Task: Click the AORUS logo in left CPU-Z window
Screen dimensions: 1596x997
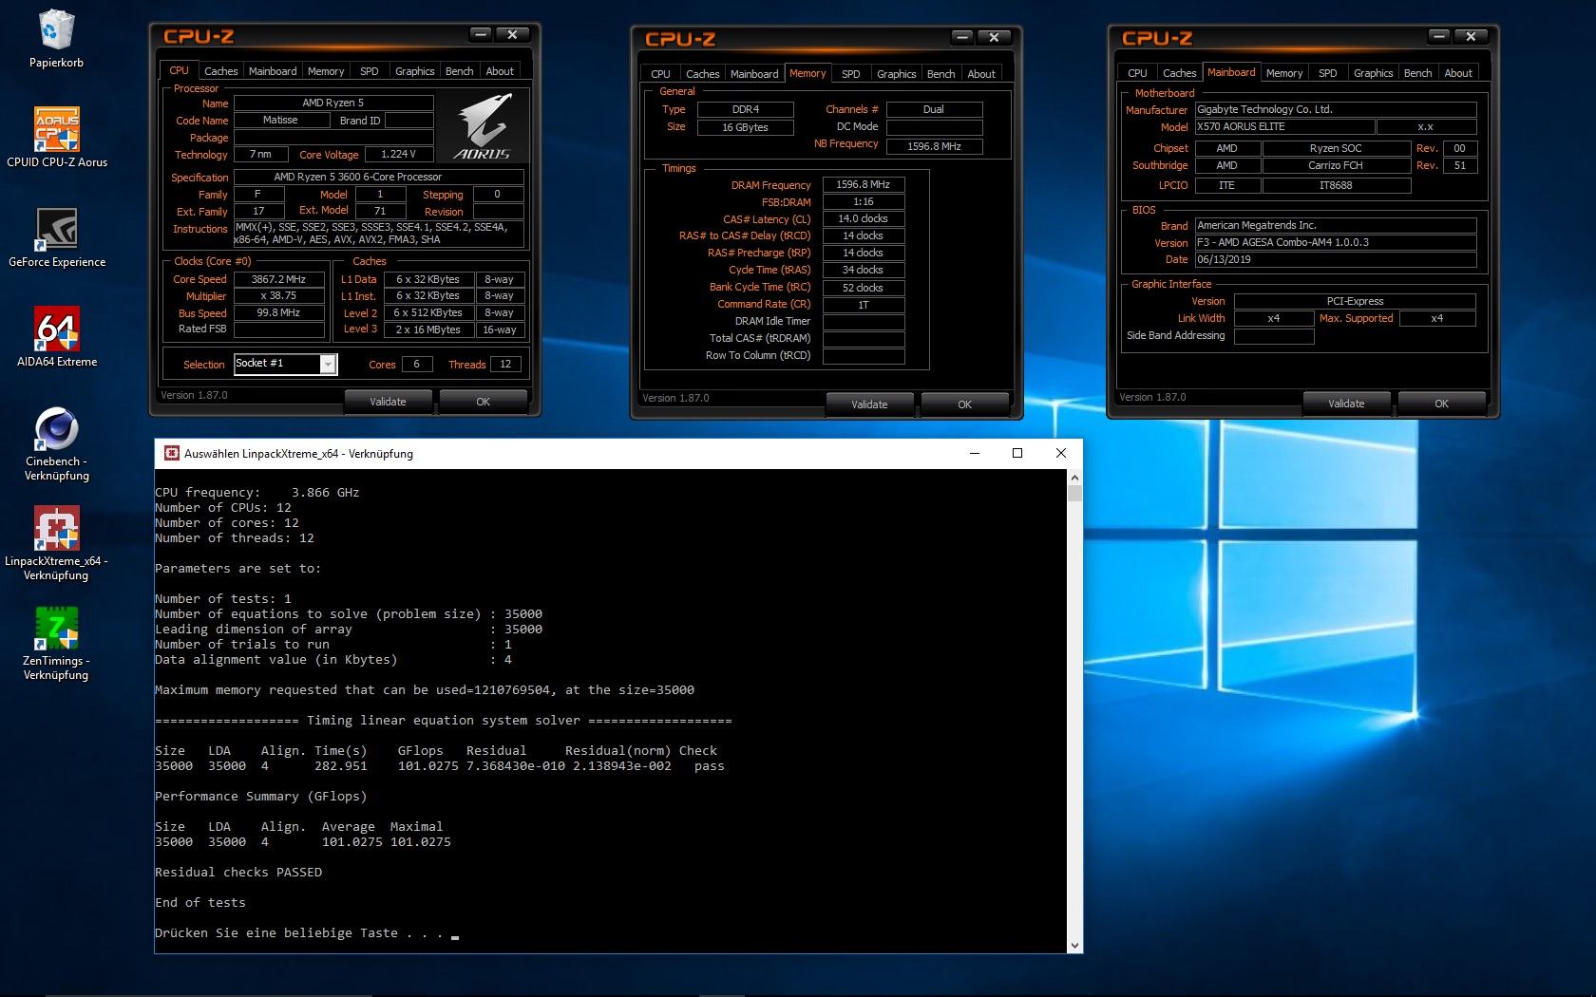Action: pos(483,126)
